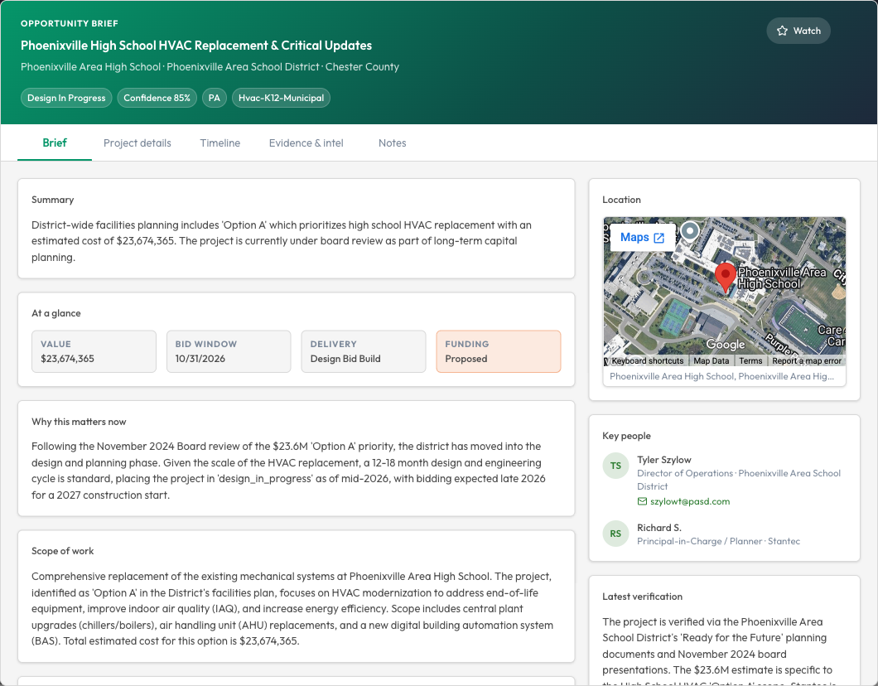The image size is (878, 686).
Task: Click the Watch star icon
Action: pos(782,31)
